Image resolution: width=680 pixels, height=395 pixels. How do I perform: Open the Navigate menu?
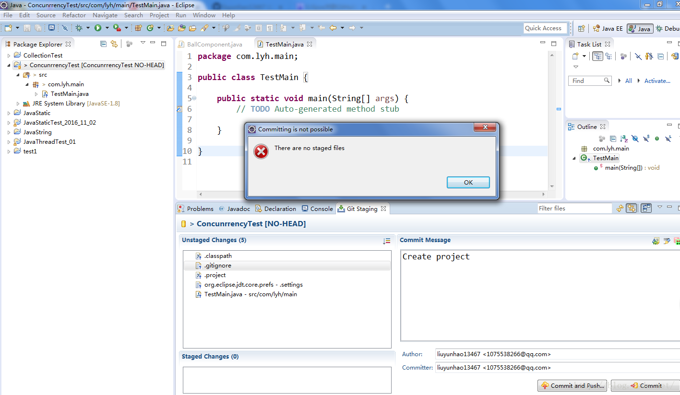(x=105, y=15)
